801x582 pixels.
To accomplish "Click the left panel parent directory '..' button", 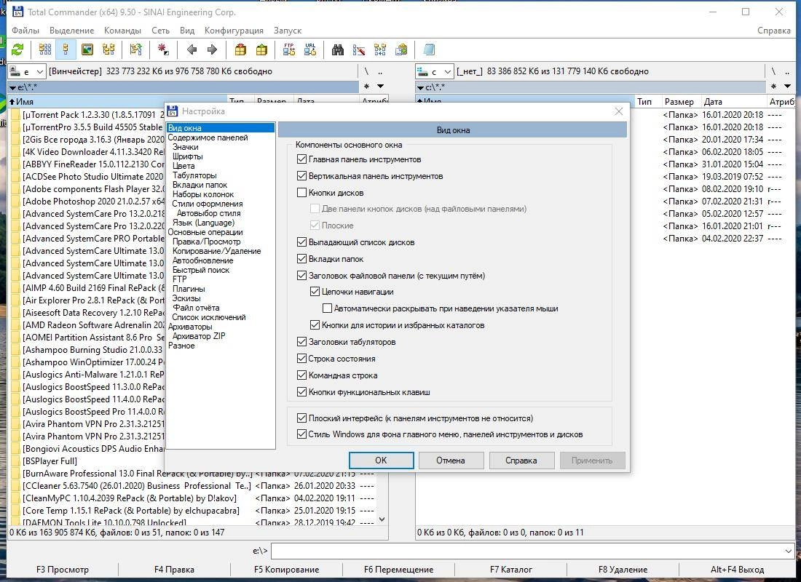I will [379, 71].
